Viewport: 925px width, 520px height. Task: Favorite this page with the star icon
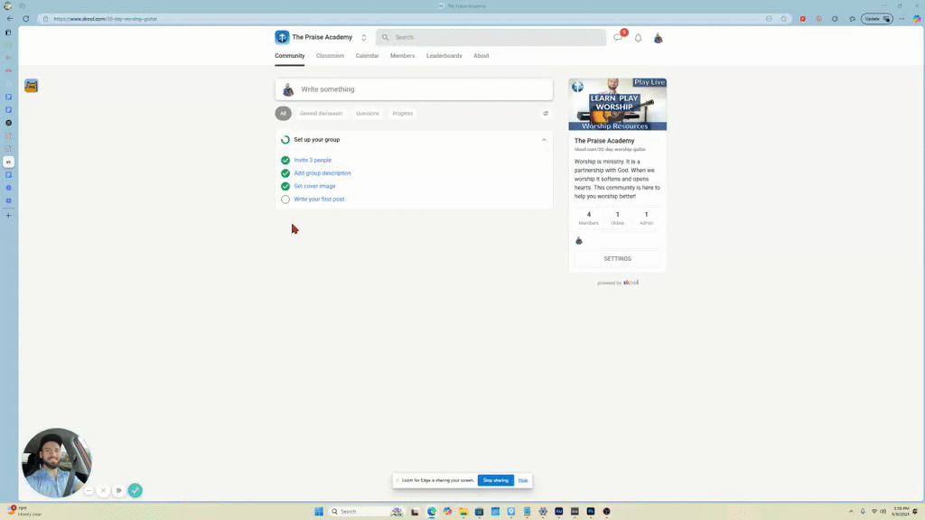click(x=783, y=19)
